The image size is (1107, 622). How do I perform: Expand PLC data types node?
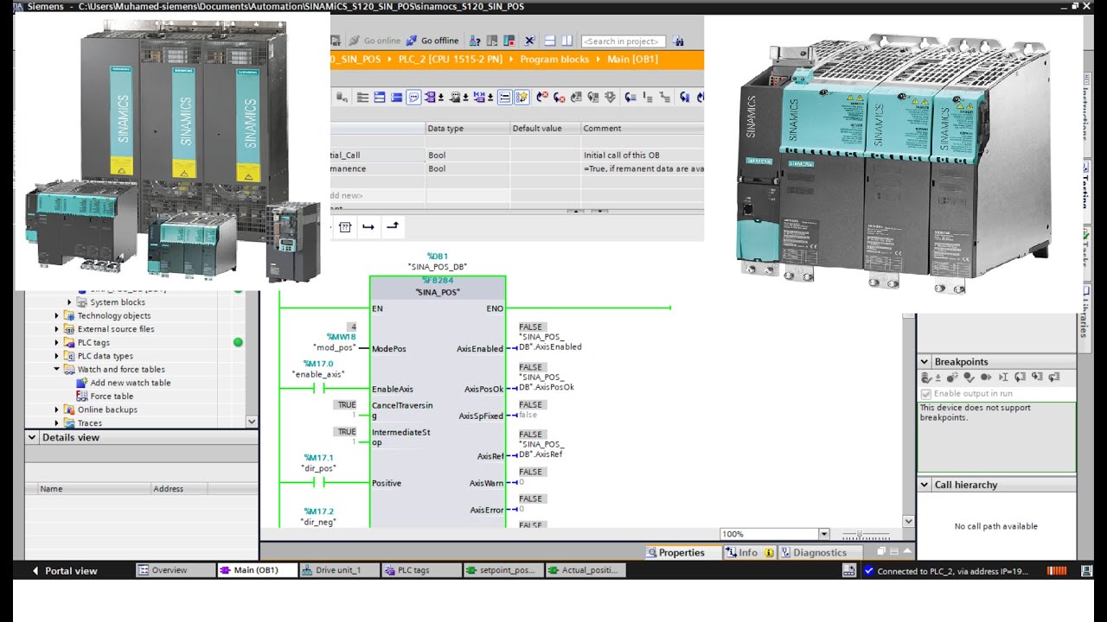(57, 356)
